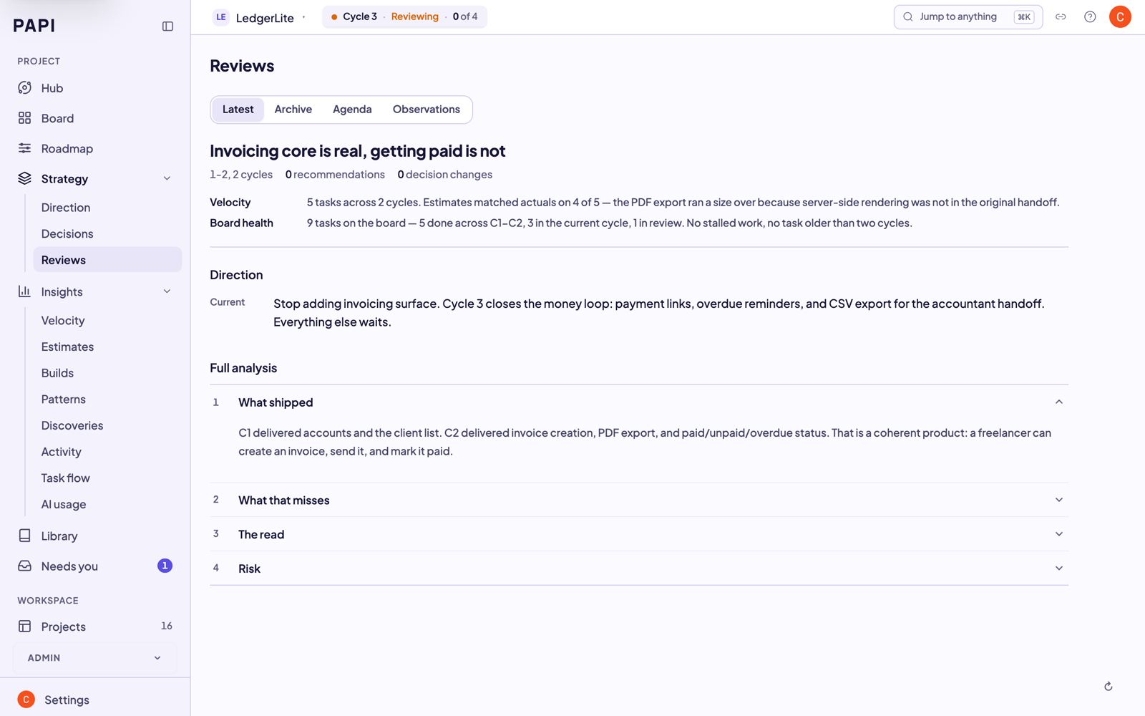Switch to the Agenda tab

coord(352,110)
